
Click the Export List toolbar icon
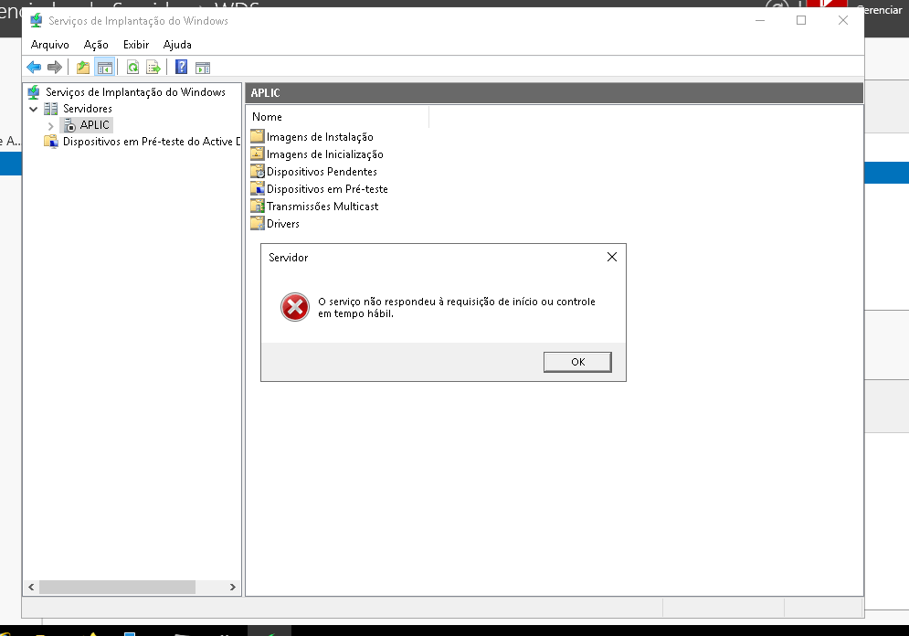tap(153, 68)
